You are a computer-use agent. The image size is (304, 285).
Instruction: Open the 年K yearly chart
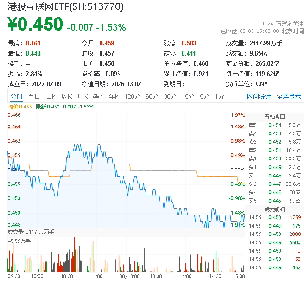[114, 96]
